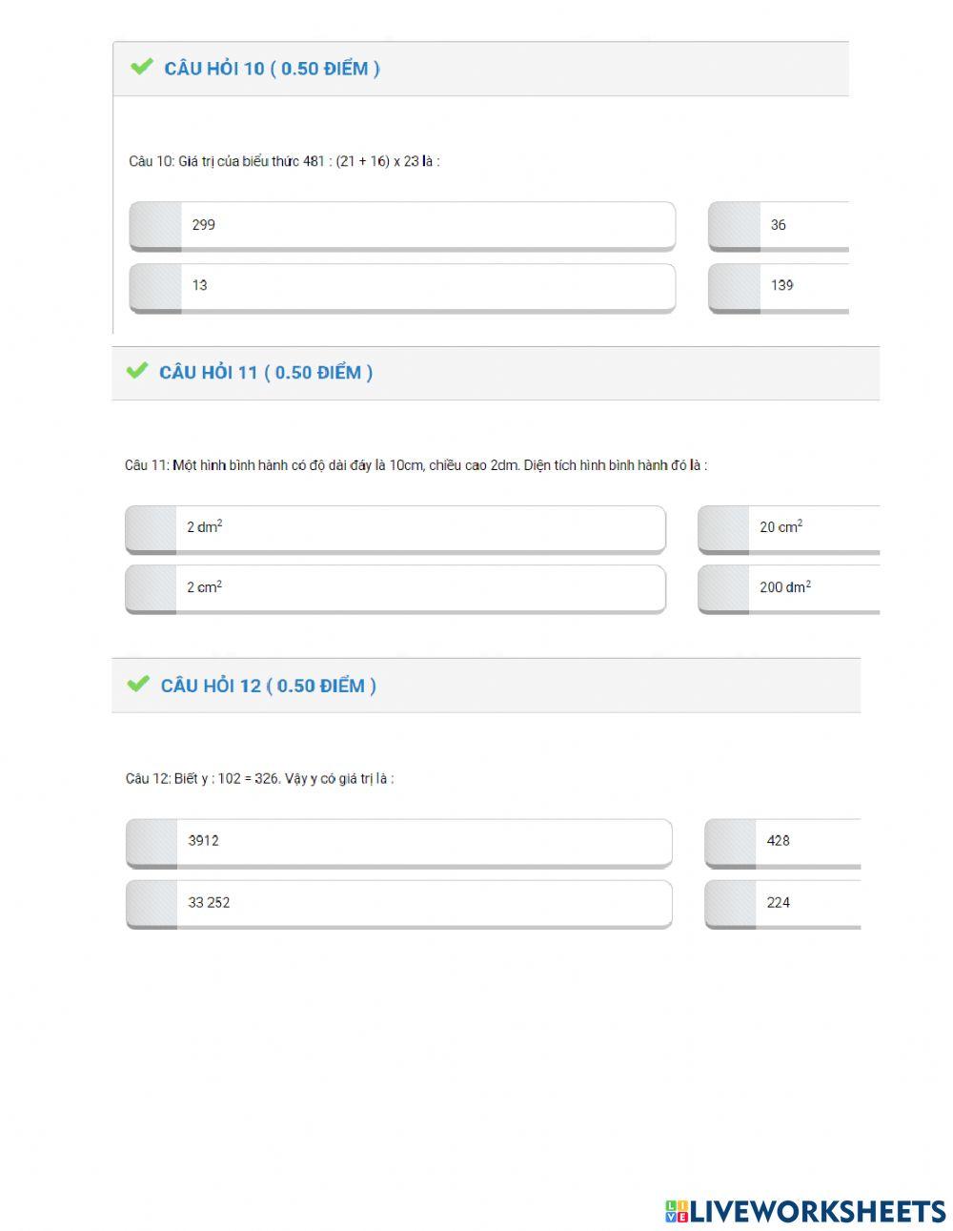Image resolution: width=953 pixels, height=1231 pixels.
Task: Click the Câu 11 parallelogram question text
Action: point(416,465)
